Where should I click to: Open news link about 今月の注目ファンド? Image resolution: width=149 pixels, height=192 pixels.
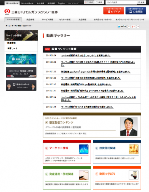click(x=86, y=56)
